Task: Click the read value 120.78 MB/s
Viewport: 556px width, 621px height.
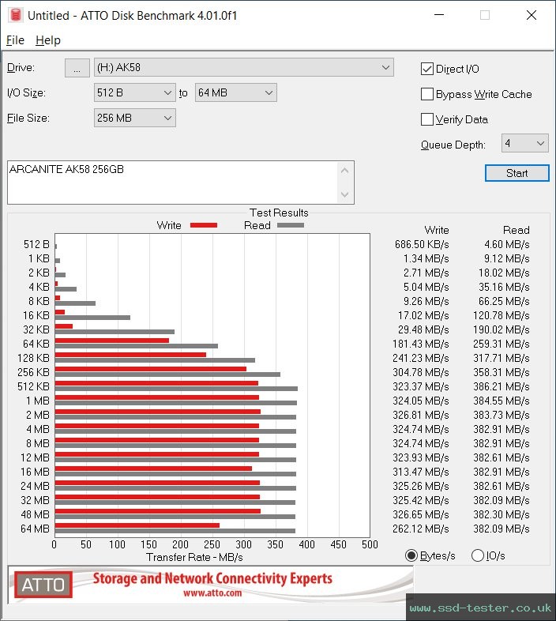Action: point(502,316)
